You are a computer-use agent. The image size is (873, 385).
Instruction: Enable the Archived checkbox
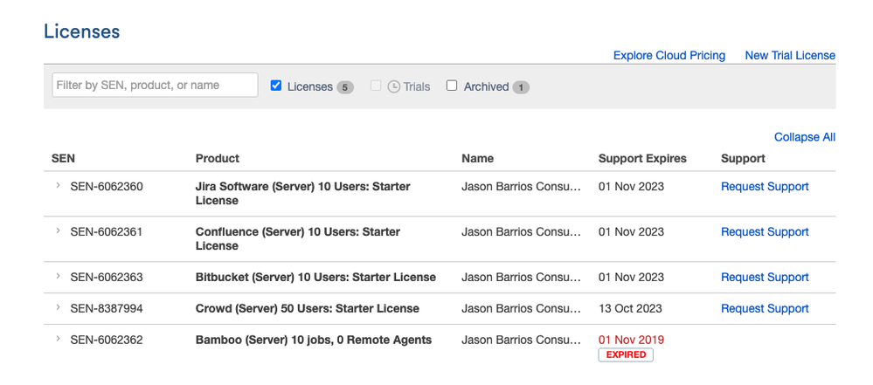pyautogui.click(x=452, y=86)
